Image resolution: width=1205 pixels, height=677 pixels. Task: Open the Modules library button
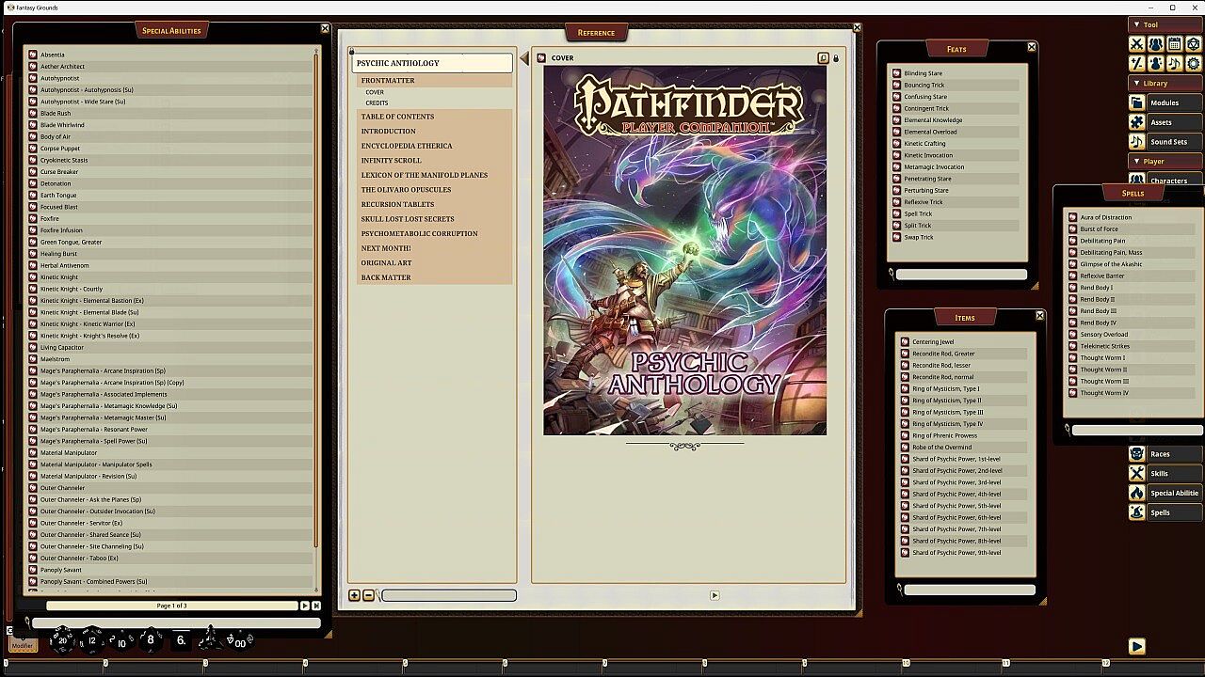pyautogui.click(x=1174, y=102)
